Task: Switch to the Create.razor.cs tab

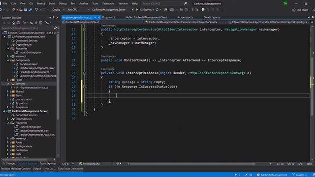Action: (212, 18)
